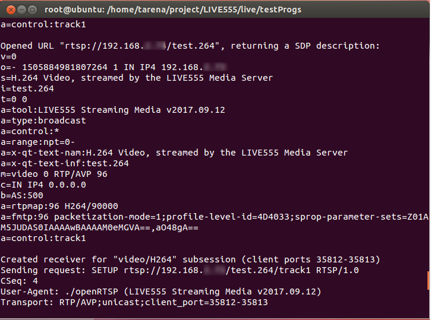Click the 'a=type:broadcast' line

point(43,121)
